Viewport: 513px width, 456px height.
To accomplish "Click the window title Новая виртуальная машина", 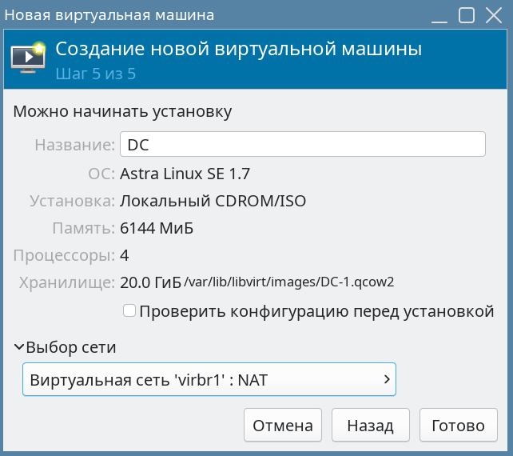I will click(109, 15).
